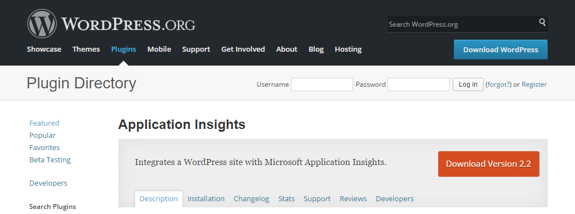
Task: Open the Favorites sidebar link
Action: (x=44, y=148)
